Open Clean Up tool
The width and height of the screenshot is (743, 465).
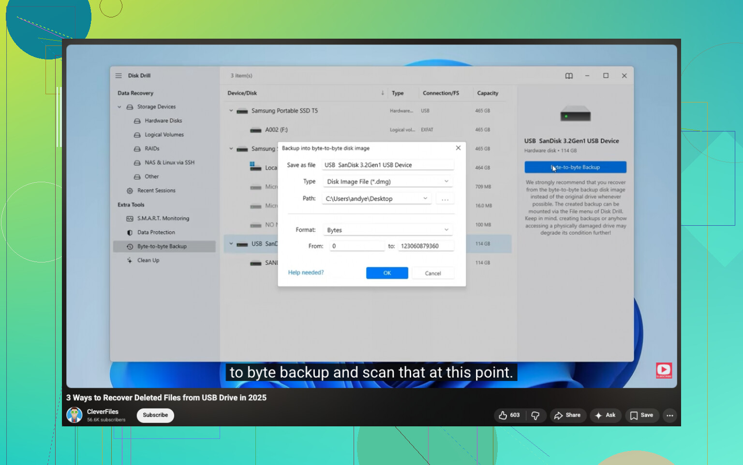[148, 261]
